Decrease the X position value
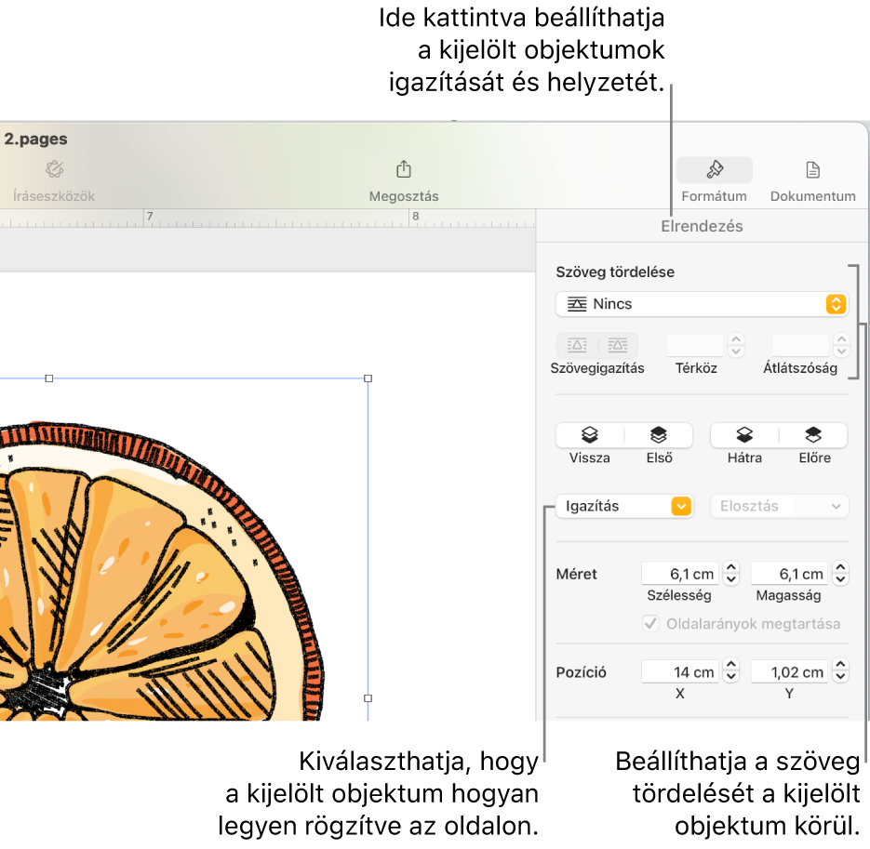The image size is (870, 849). tap(731, 678)
